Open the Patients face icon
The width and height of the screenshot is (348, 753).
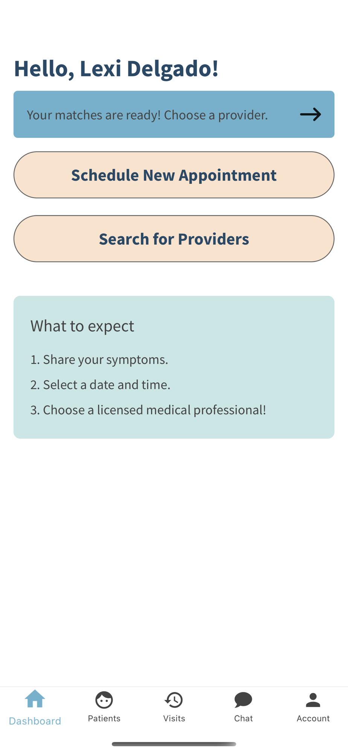104,700
